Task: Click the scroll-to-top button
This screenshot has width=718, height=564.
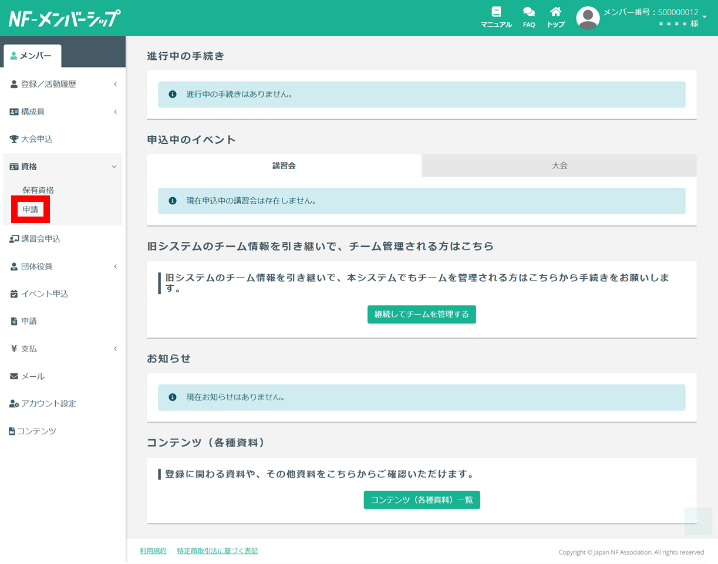Action: pos(699,521)
